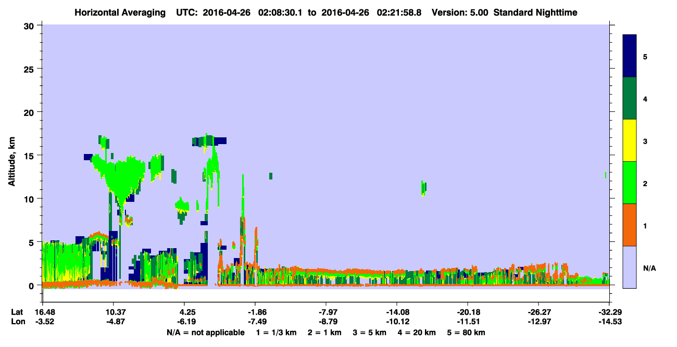Click the 20 tick on the altitude axis

pos(30,112)
